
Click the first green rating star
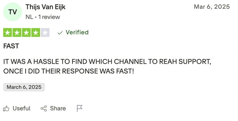(x=8, y=33)
